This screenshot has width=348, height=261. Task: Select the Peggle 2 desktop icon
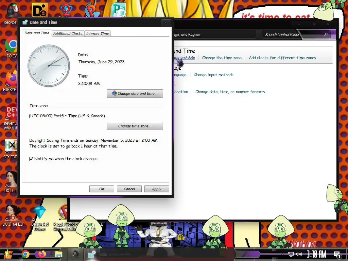coord(66,10)
